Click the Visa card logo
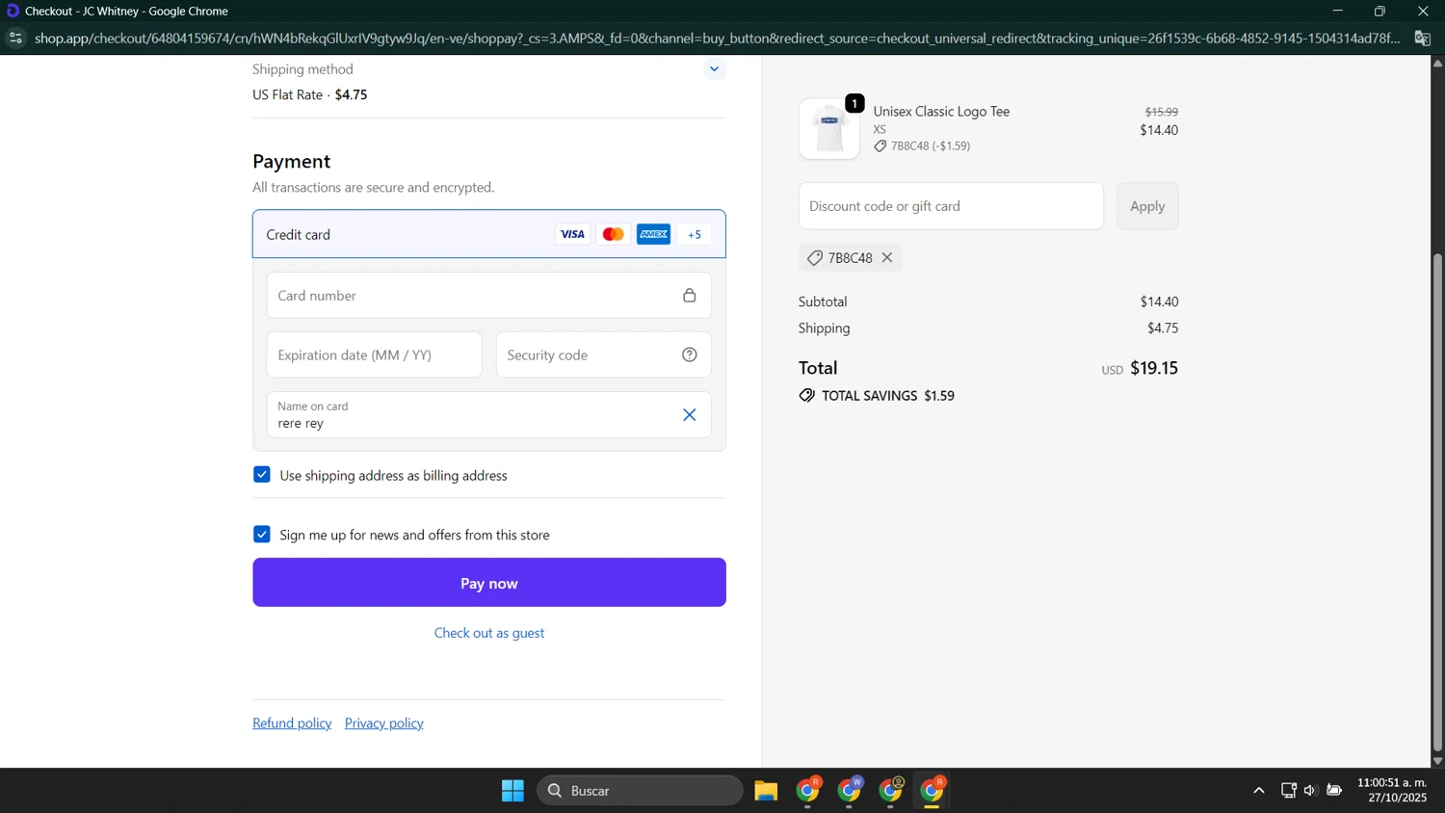 (572, 234)
